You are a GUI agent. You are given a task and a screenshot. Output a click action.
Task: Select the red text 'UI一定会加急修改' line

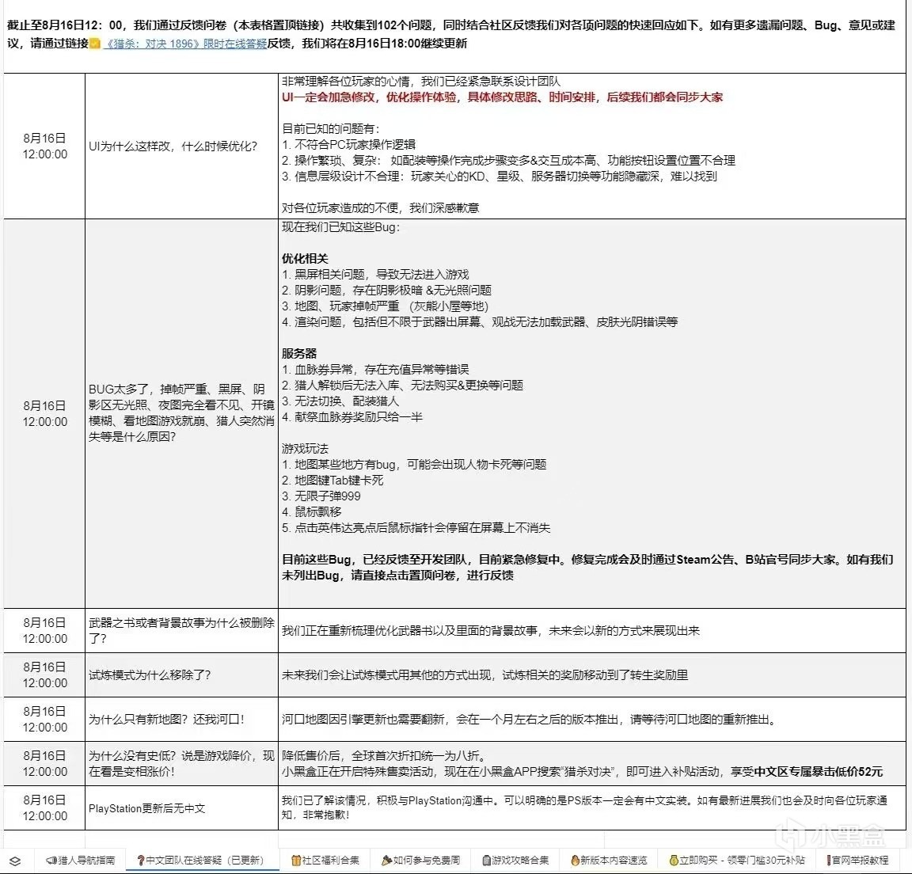tap(502, 97)
